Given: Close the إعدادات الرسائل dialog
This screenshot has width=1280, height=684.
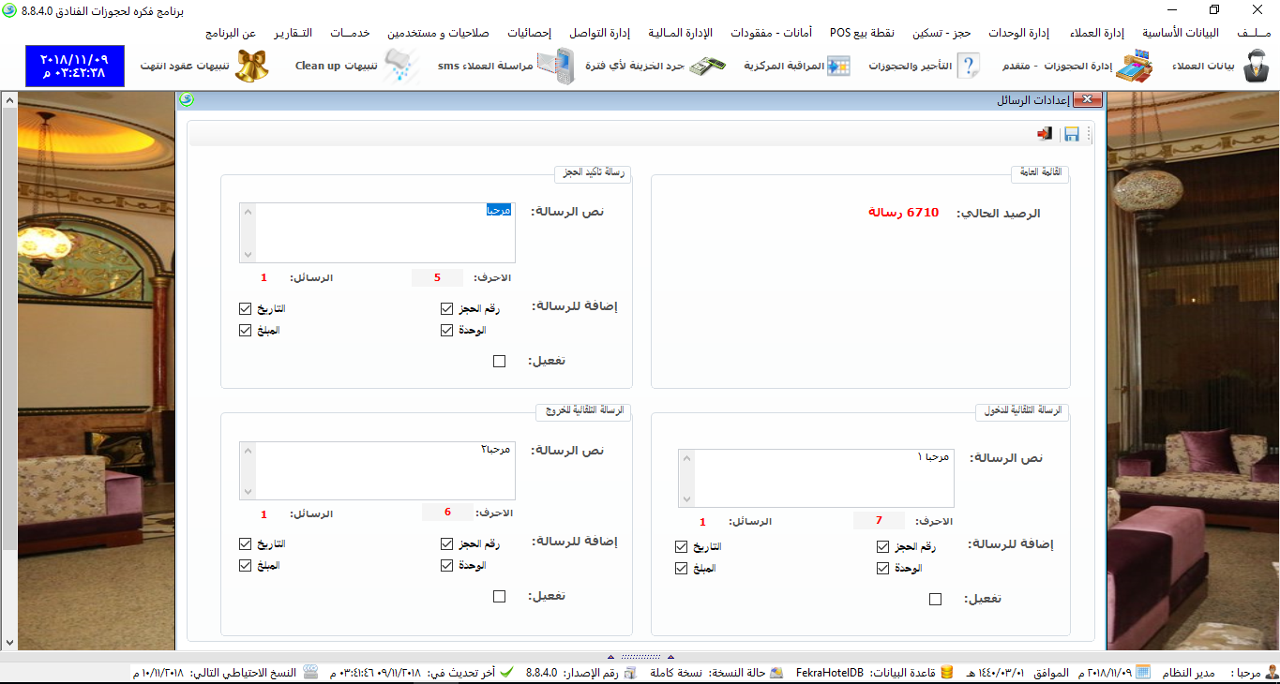Looking at the screenshot, I should tap(1086, 100).
